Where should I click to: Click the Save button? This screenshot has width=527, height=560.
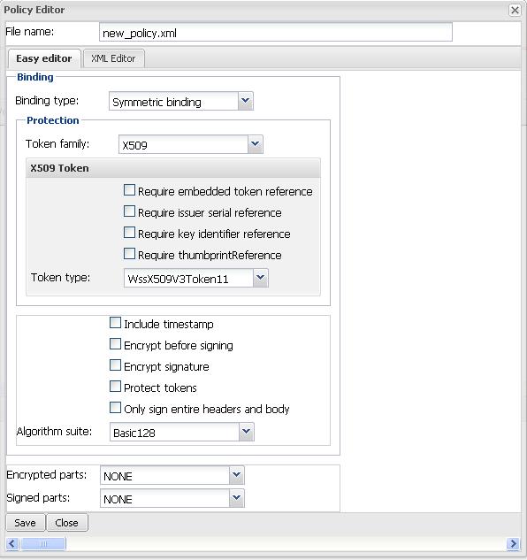[26, 523]
